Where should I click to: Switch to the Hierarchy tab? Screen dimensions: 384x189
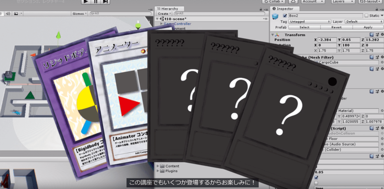169,9
